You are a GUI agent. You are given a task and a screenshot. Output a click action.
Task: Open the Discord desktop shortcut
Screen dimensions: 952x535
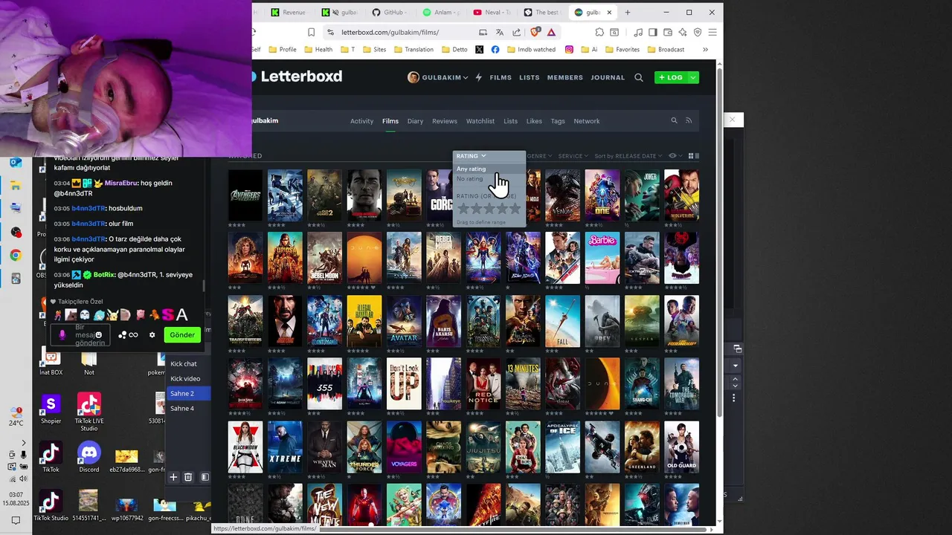89,456
